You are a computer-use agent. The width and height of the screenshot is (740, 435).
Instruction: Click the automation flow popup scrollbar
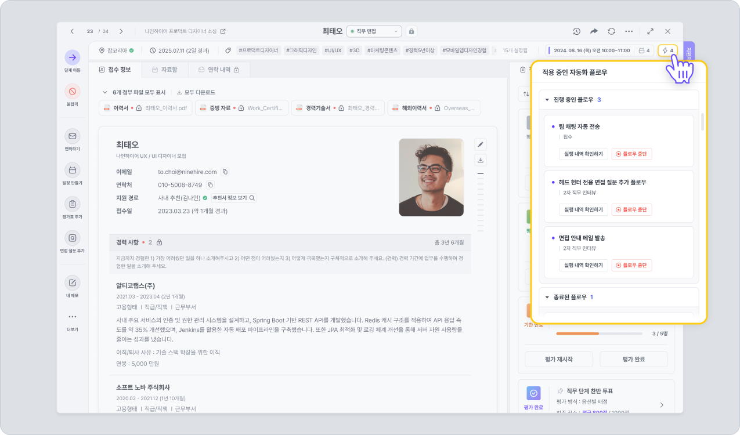pyautogui.click(x=702, y=122)
